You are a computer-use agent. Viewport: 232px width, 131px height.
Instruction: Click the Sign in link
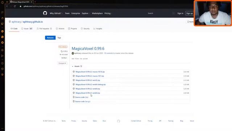coord(180,13)
